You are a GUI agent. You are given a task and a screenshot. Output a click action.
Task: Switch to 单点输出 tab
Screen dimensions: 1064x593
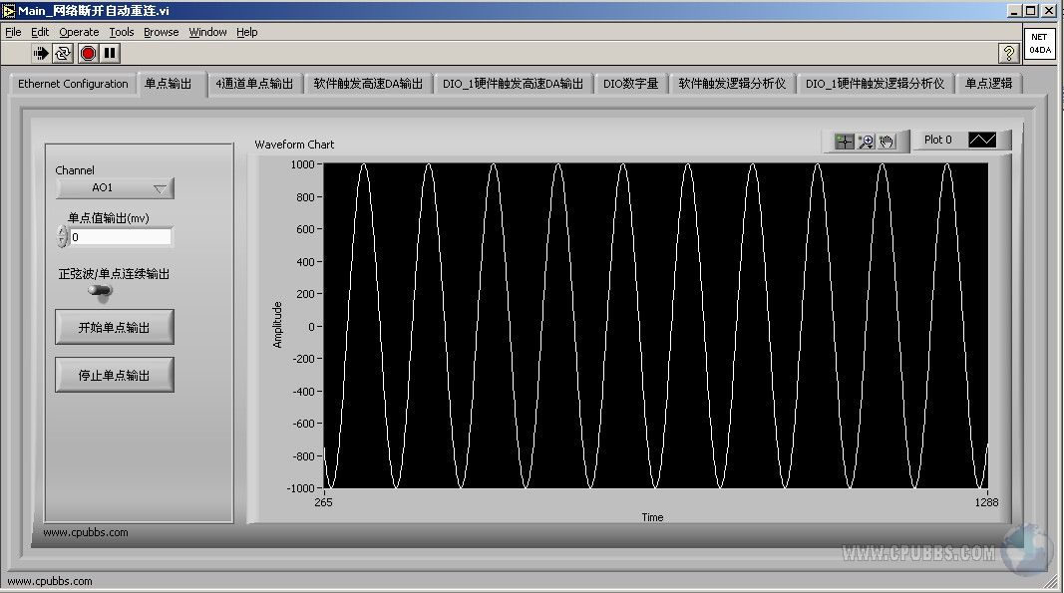(x=169, y=84)
